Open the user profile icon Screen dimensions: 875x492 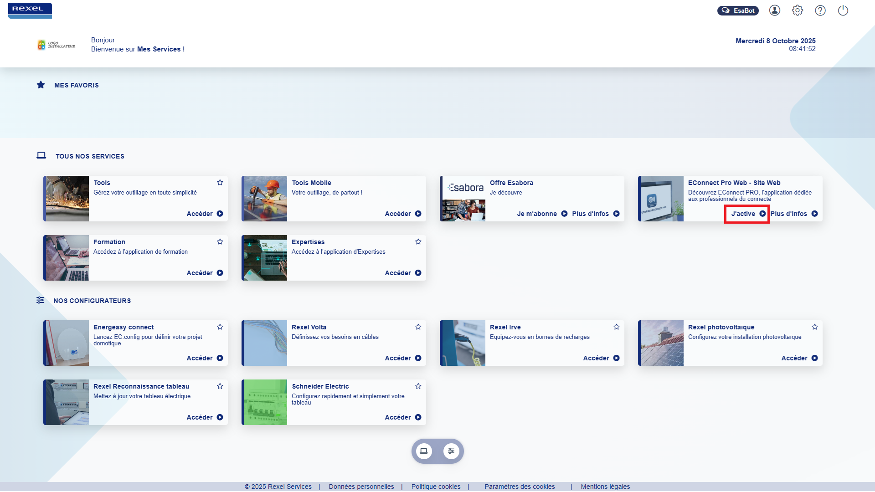point(774,10)
